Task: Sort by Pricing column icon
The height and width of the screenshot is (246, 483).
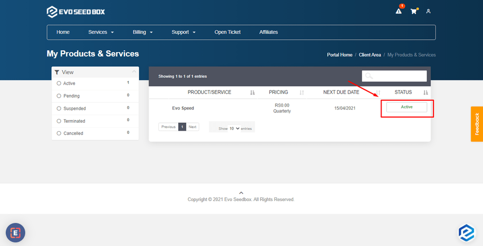Action: (302, 92)
